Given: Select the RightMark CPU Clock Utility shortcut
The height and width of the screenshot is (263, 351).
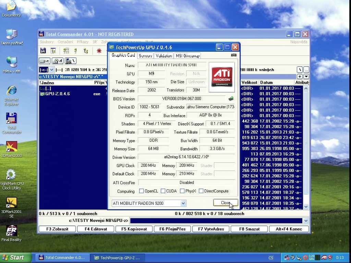Looking at the screenshot, I should [x=12, y=180].
